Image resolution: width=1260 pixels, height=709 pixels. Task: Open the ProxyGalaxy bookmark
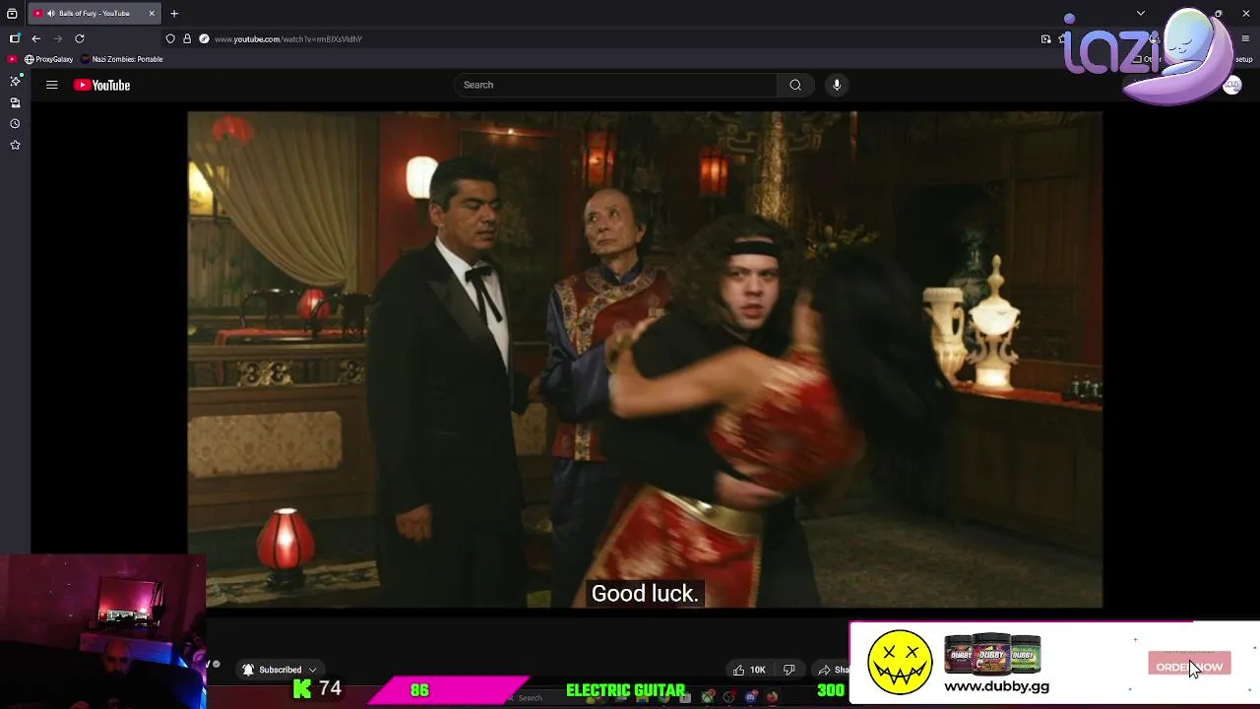[49, 59]
